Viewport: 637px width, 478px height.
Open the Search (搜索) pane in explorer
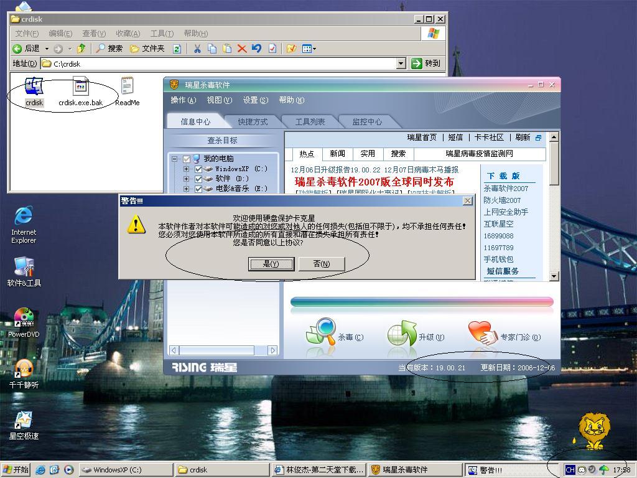[109, 49]
